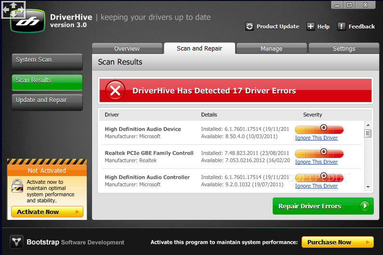
Task: Open the Help section
Action: [318, 26]
